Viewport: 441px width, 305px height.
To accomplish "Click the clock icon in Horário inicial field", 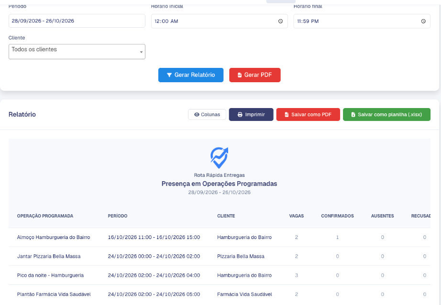I will [x=280, y=21].
